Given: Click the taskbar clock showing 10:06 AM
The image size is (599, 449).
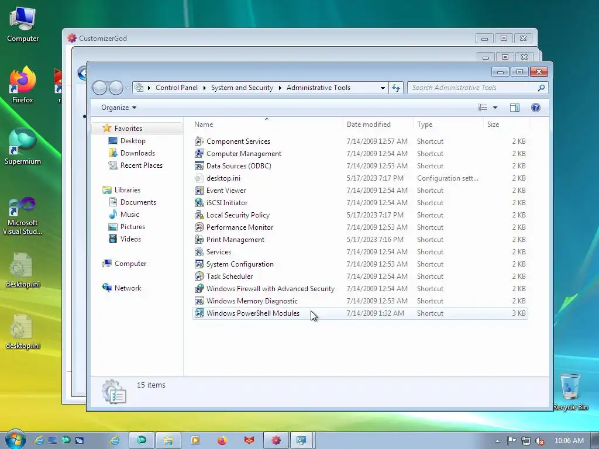Looking at the screenshot, I should [569, 441].
